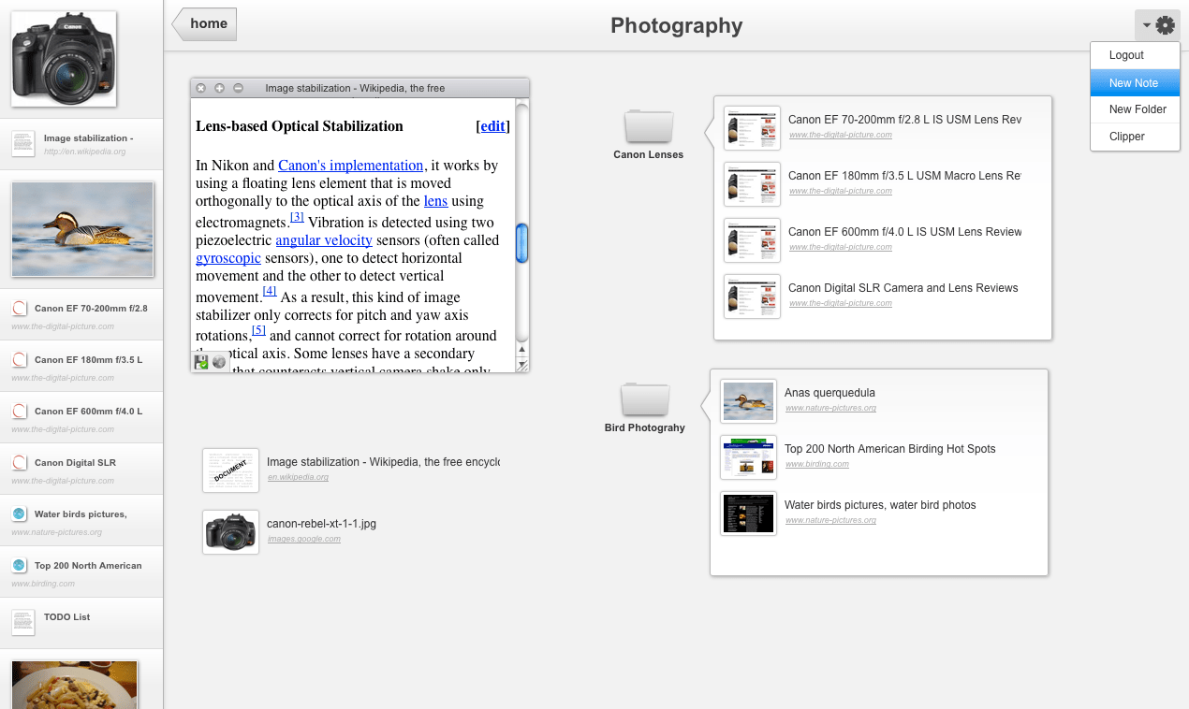The width and height of the screenshot is (1189, 709).
Task: Click the food photo thumbnail in the sidebar
Action: pyautogui.click(x=75, y=685)
